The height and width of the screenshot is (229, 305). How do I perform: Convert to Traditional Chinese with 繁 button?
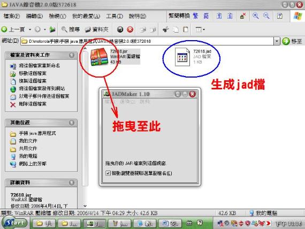195,16
